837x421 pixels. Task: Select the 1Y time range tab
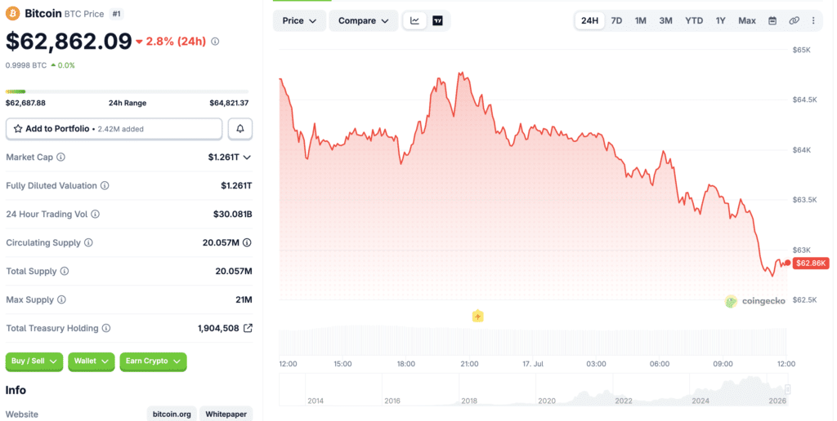coord(721,20)
